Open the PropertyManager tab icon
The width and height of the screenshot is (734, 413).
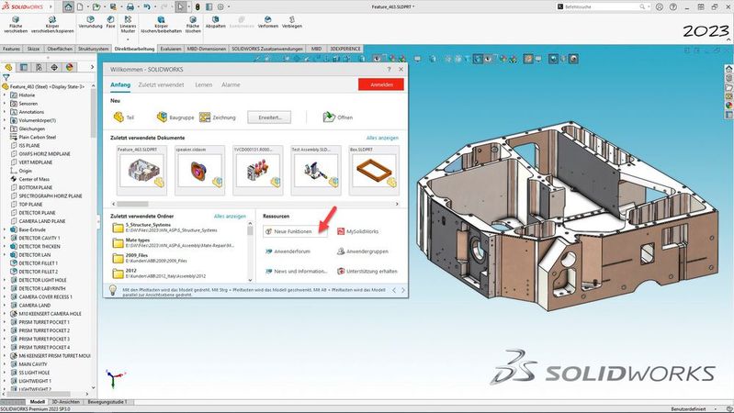point(24,67)
